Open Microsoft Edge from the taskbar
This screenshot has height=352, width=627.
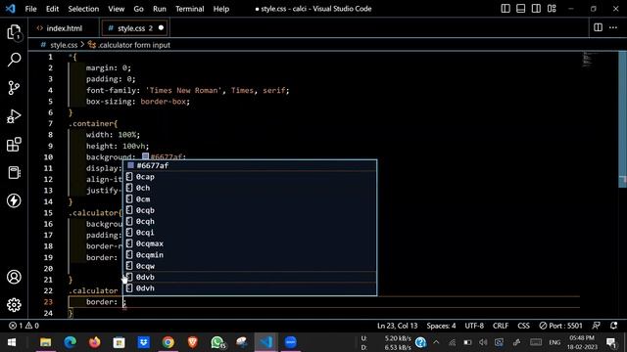pyautogui.click(x=70, y=342)
